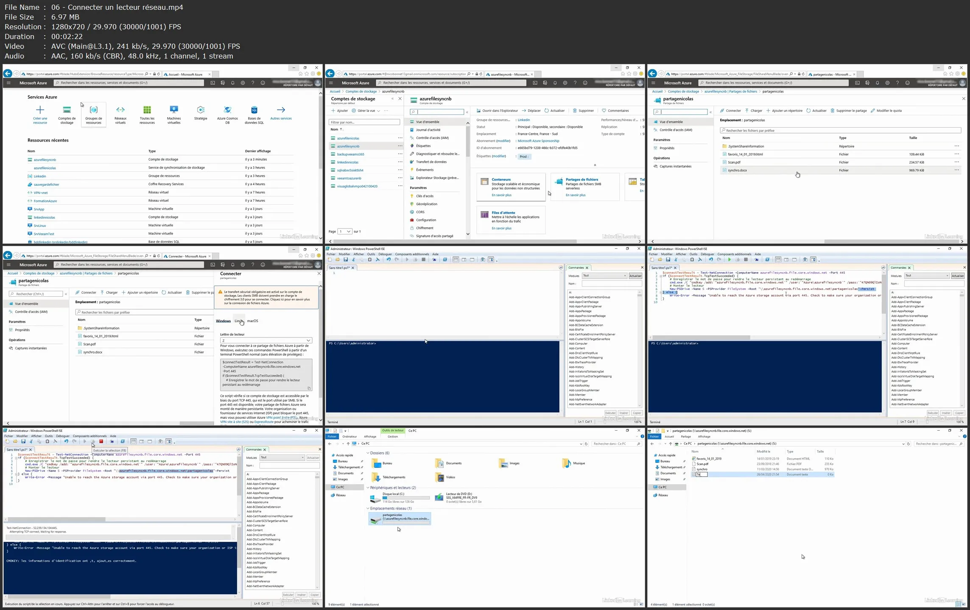Switch to the Linux tab in Connecter panel
Image resolution: width=970 pixels, height=610 pixels.
click(239, 321)
